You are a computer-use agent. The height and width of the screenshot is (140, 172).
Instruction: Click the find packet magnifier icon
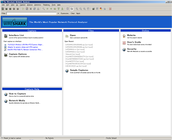44,9
